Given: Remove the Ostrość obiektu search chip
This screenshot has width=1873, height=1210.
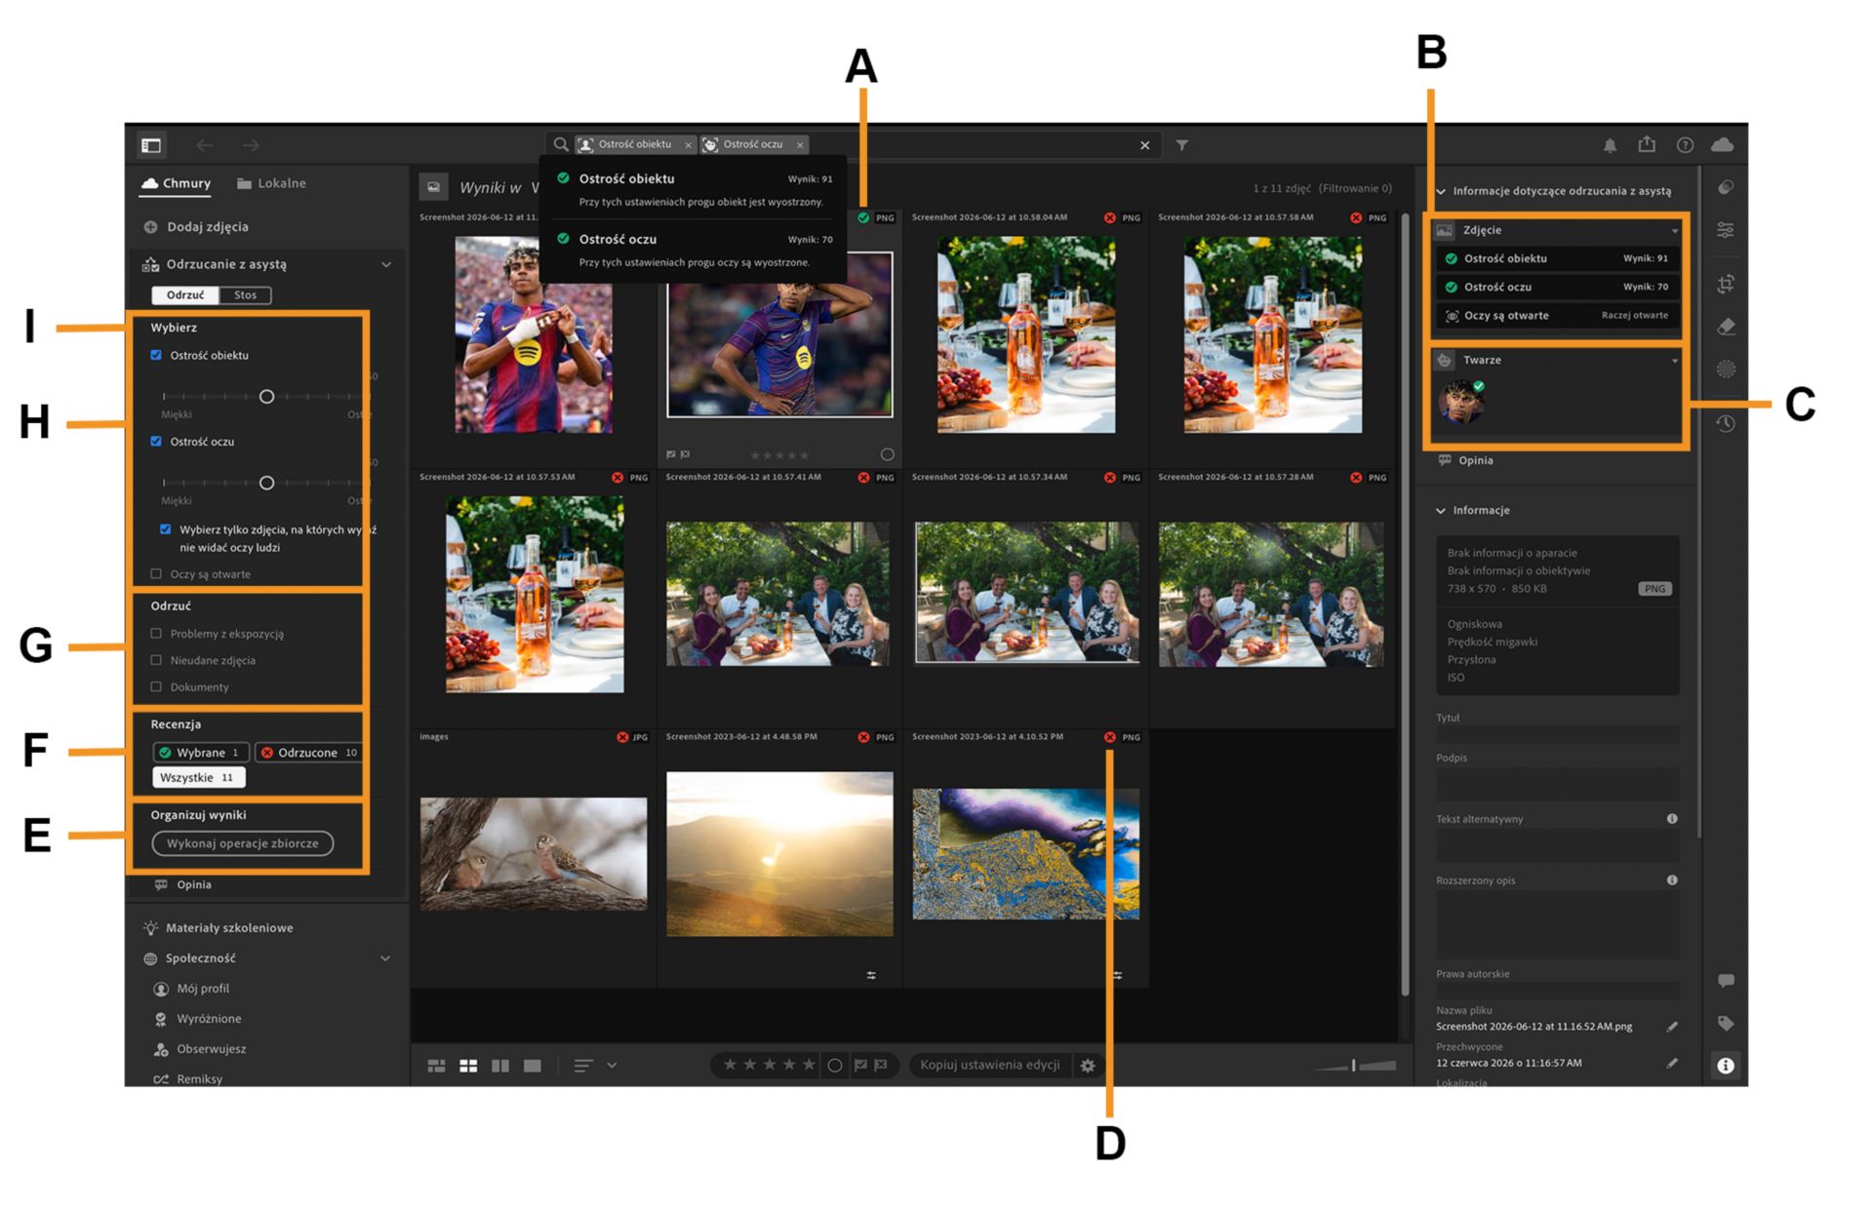Looking at the screenshot, I should [x=688, y=145].
